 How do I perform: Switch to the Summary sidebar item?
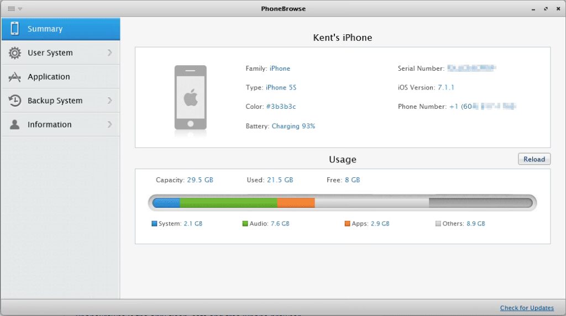point(45,29)
